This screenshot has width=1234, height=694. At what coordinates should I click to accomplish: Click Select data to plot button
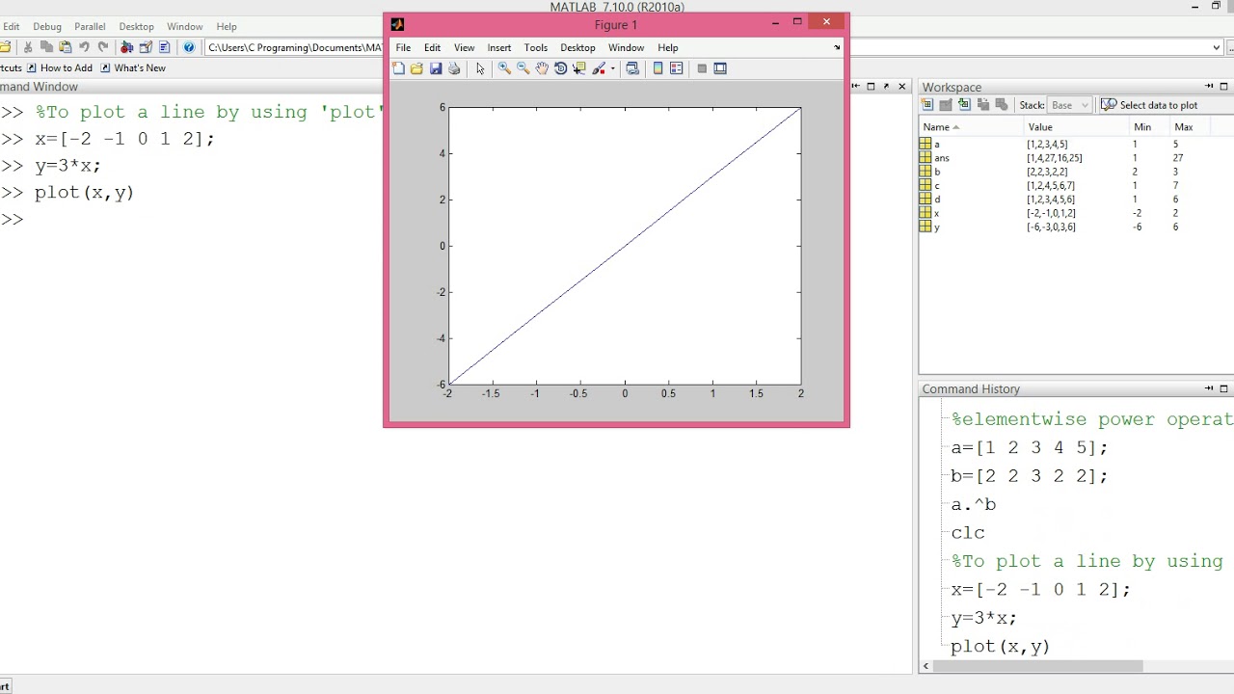(x=1149, y=105)
